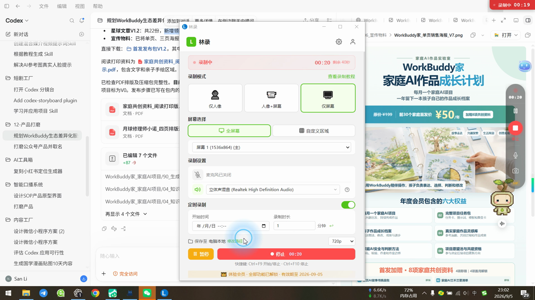Viewport: 535px width, 300px height.
Task: Add a new preview tab with plus
Action: click(x=494, y=20)
